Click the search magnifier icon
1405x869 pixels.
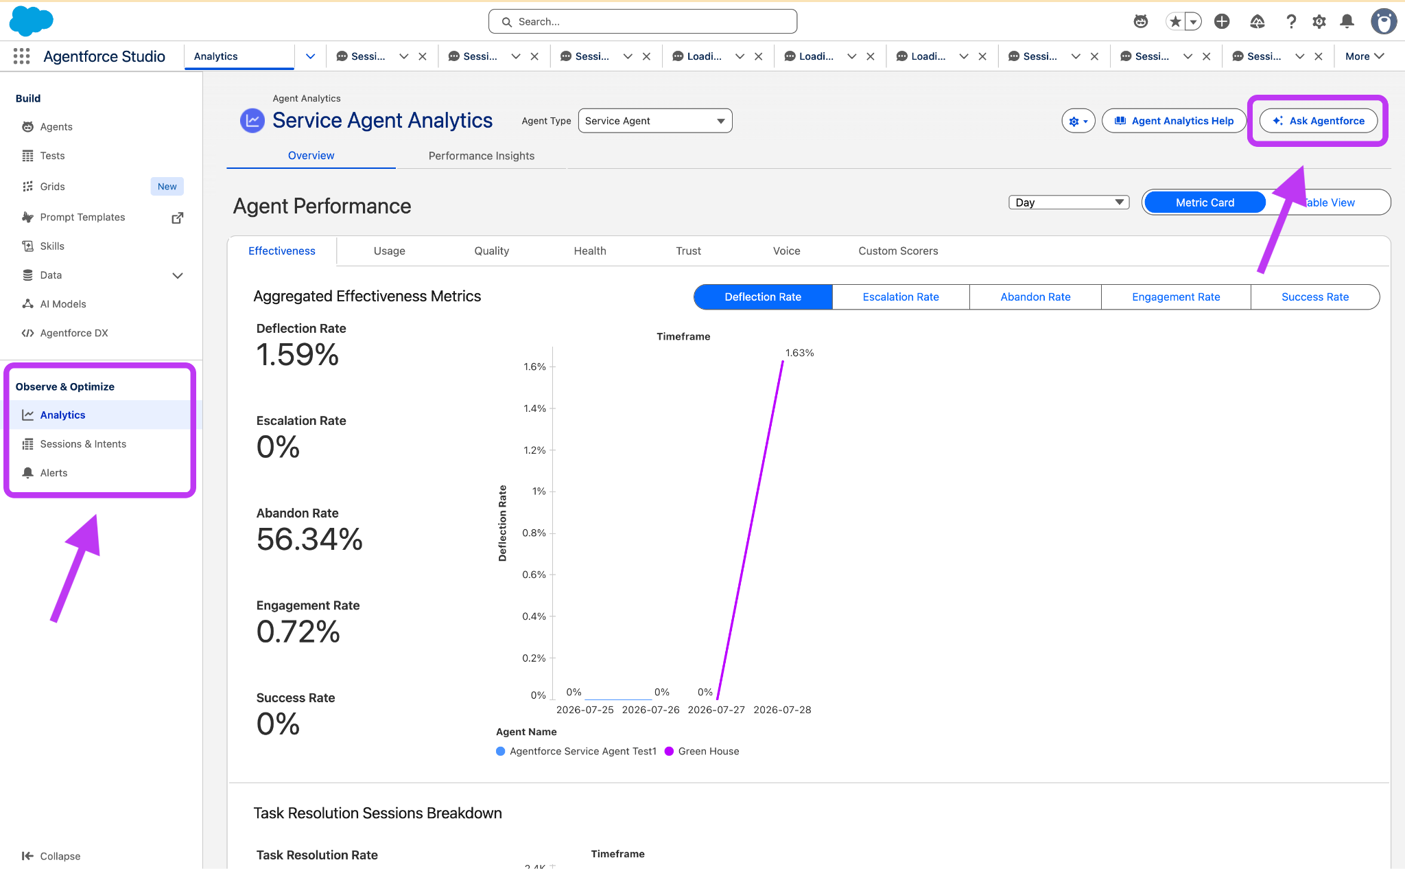tap(507, 22)
